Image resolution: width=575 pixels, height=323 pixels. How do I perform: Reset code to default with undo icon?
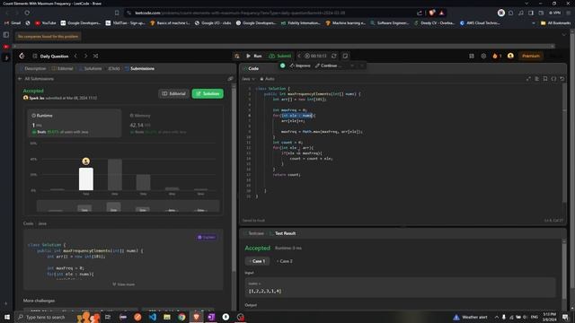(562, 79)
